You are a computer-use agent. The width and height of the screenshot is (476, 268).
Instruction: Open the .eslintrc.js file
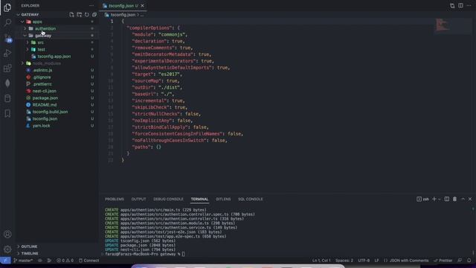pyautogui.click(x=42, y=70)
